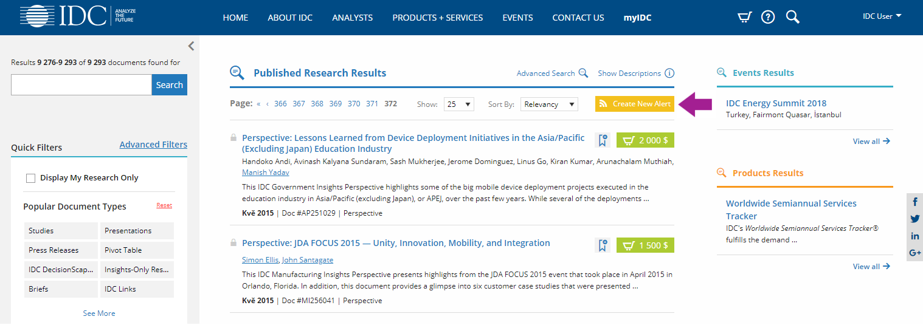This screenshot has width=923, height=325.
Task: Open Perspective: JDA FOCUS 2015 document title
Action: (x=396, y=243)
